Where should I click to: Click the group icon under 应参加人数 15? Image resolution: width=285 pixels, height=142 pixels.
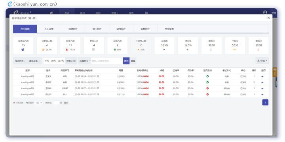coord(23,50)
